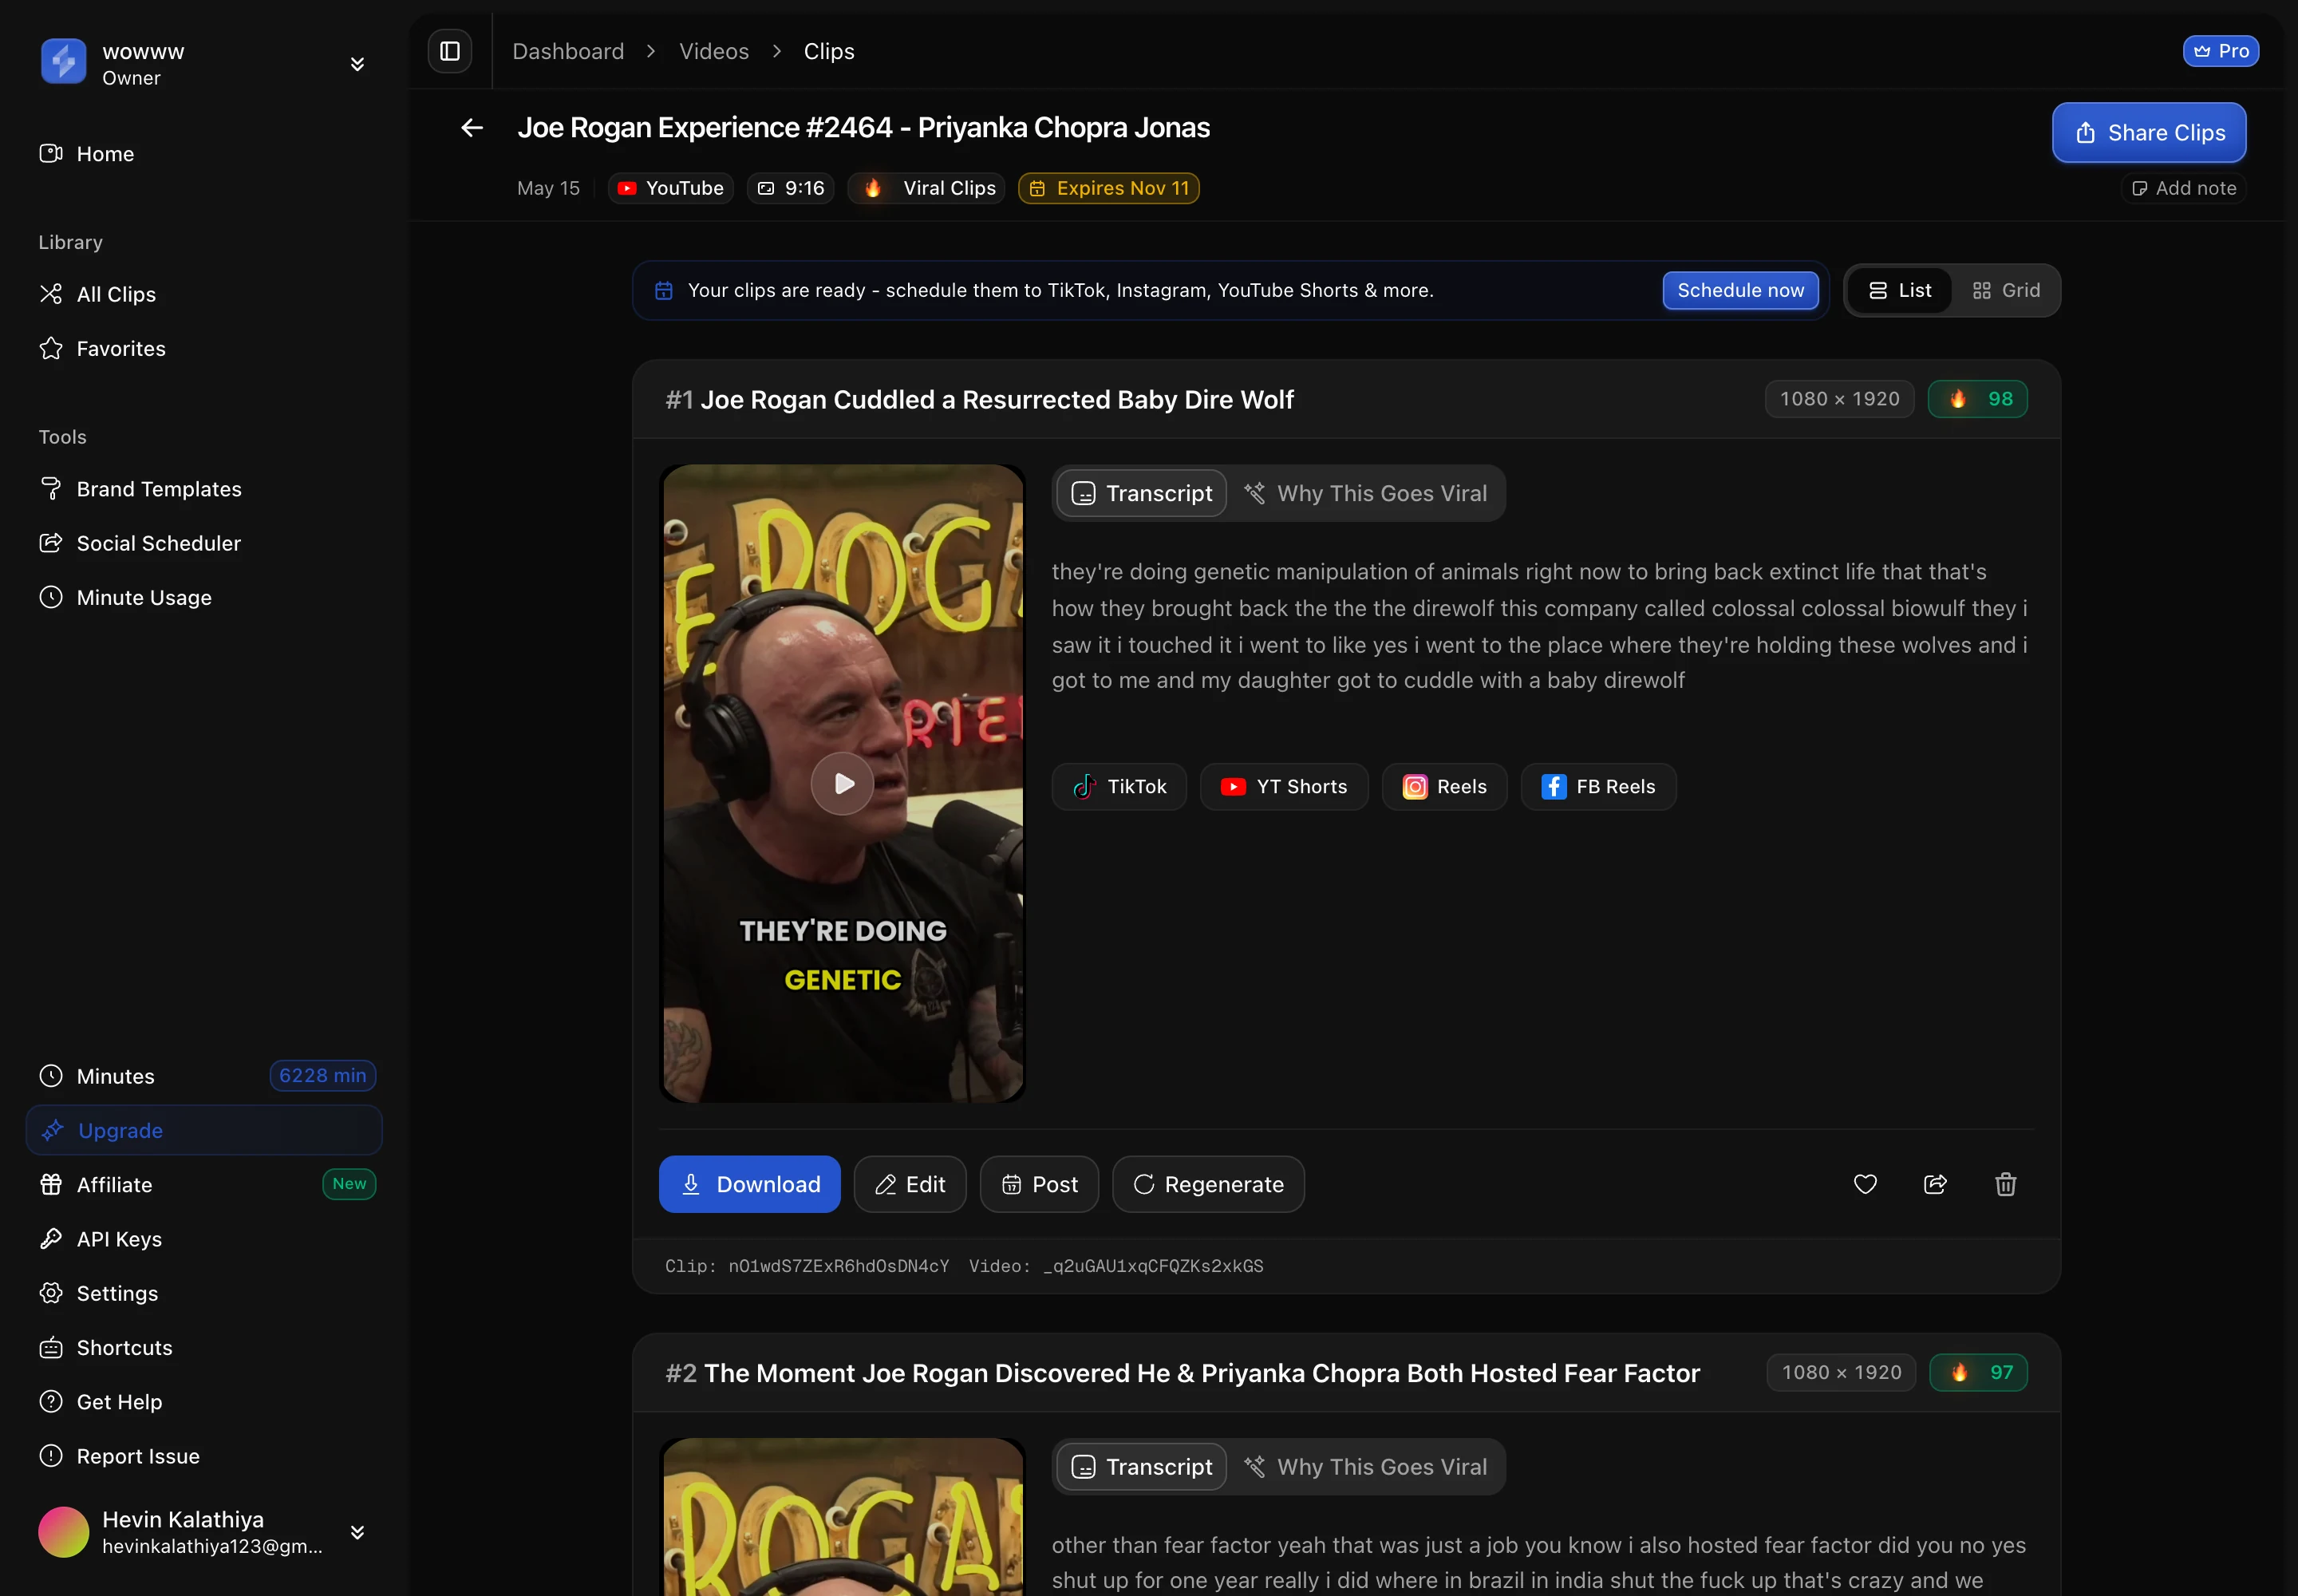Click clip #2 video thumbnail
This screenshot has width=2298, height=1596.
tap(842, 1517)
